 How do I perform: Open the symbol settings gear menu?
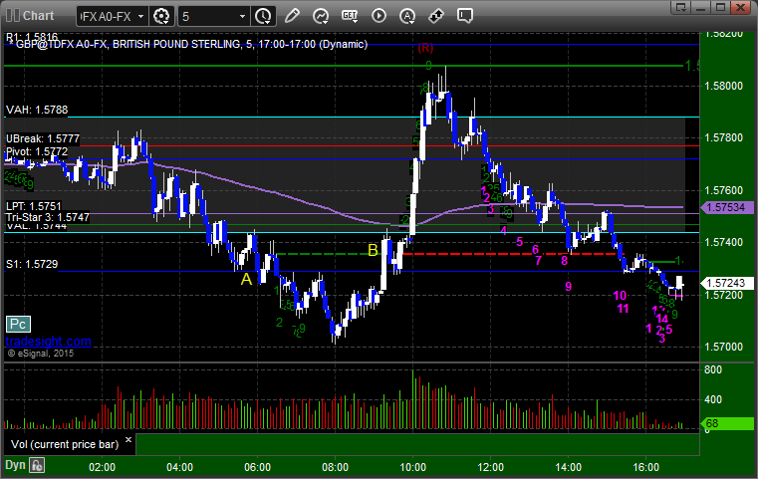pos(161,17)
